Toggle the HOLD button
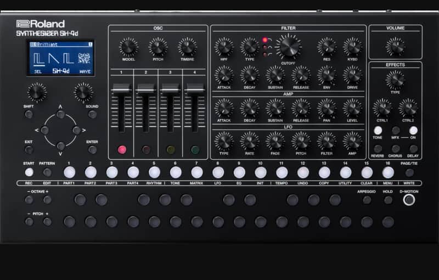Viewport: 439px width, 280px height. pos(388,200)
